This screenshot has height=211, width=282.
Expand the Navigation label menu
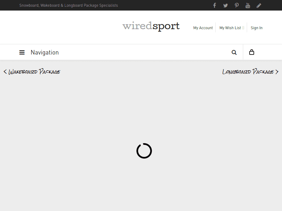point(45,52)
